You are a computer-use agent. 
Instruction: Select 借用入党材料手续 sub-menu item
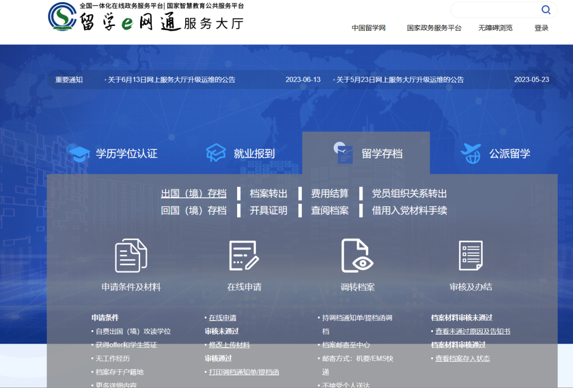tap(409, 211)
